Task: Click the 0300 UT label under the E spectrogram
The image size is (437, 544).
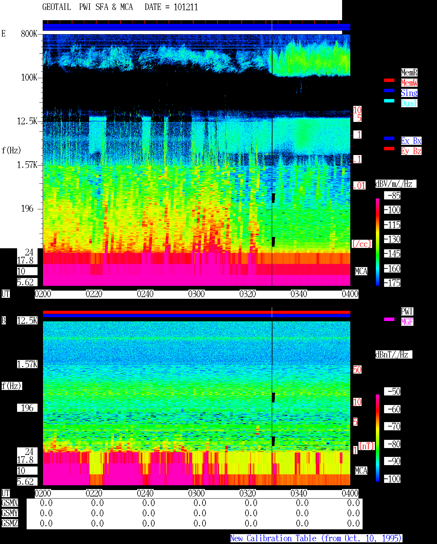Action: (196, 294)
